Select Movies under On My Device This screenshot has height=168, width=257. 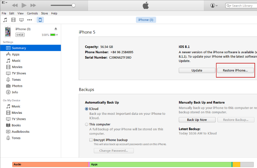(x=31, y=113)
